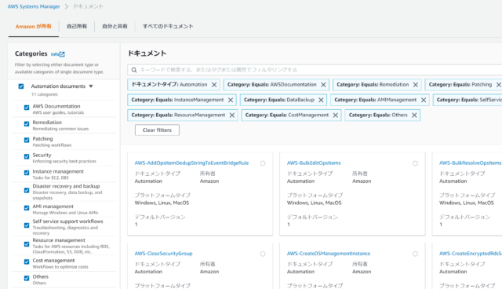Open the AWS-CloseSecurityGroup document link
The width and height of the screenshot is (502, 289).
[163, 254]
